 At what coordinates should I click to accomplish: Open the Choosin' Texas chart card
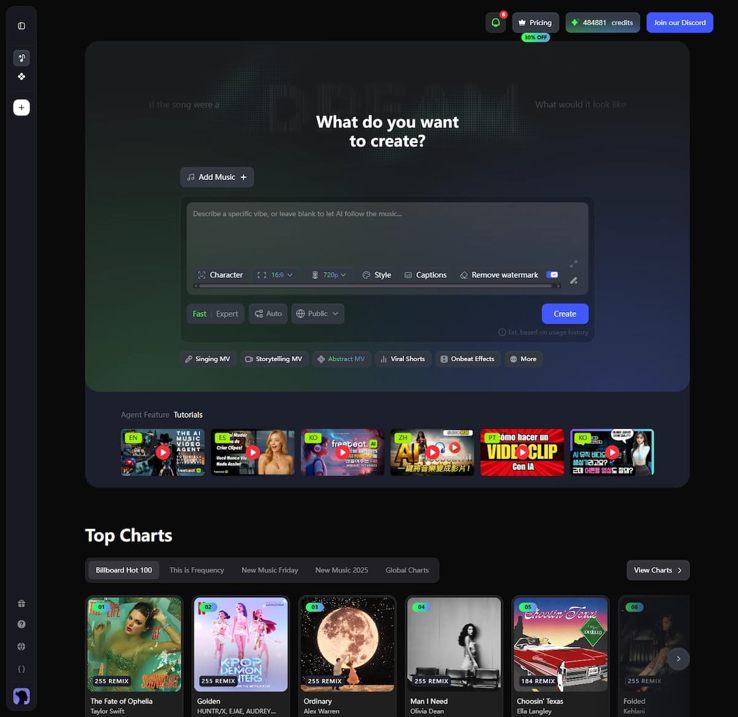click(x=560, y=656)
